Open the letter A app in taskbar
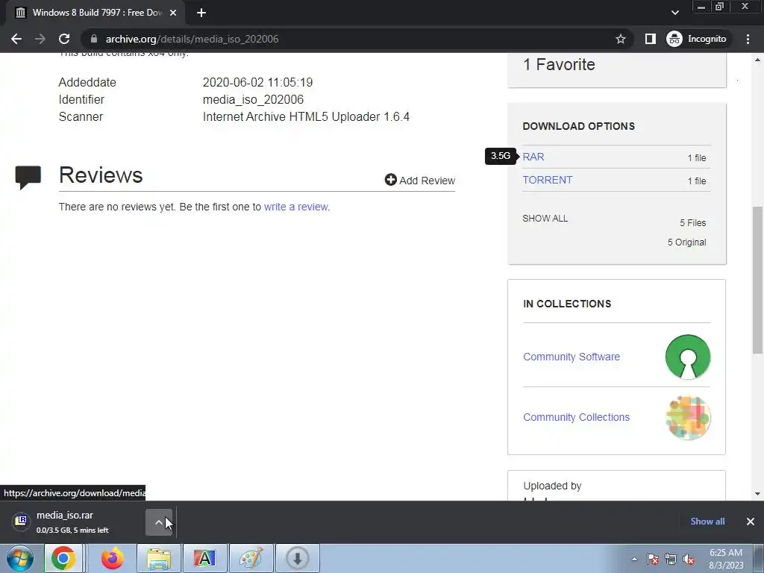 click(x=204, y=558)
